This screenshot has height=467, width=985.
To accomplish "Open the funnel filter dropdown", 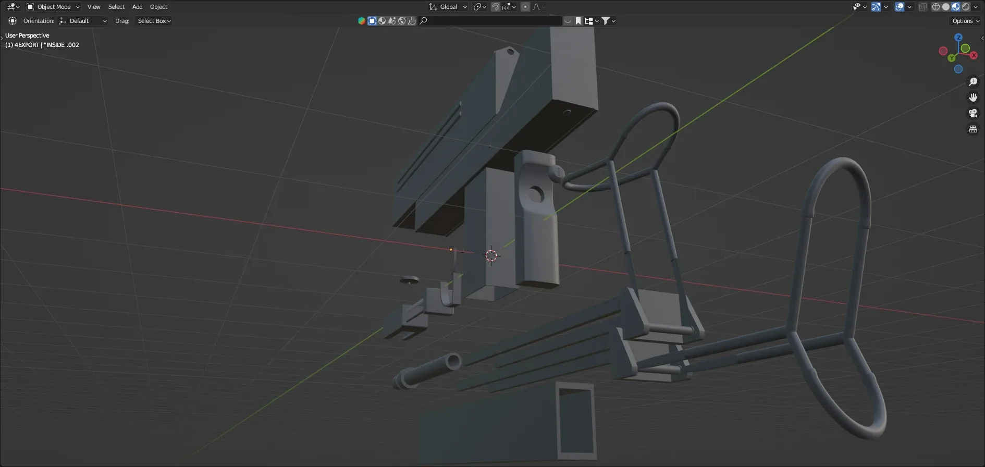I will click(609, 21).
